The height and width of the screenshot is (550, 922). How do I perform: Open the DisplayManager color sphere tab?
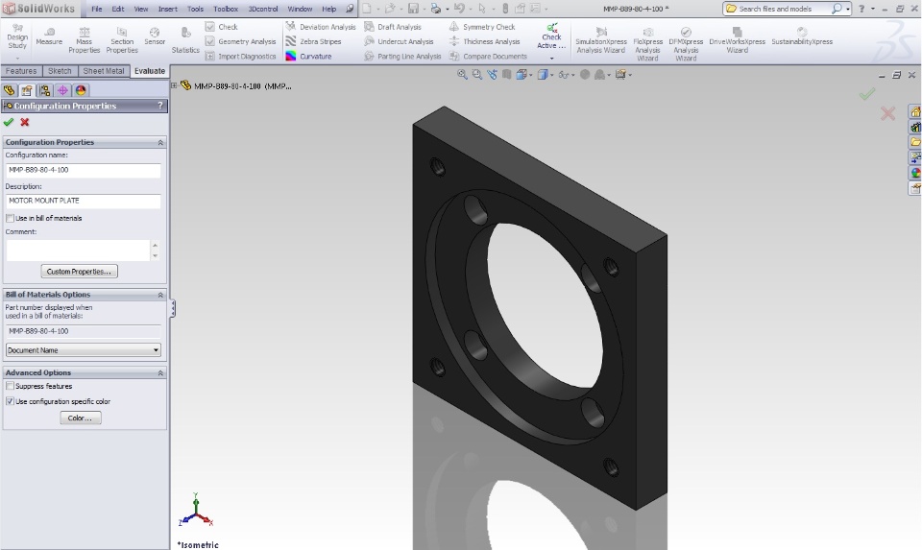coord(81,90)
